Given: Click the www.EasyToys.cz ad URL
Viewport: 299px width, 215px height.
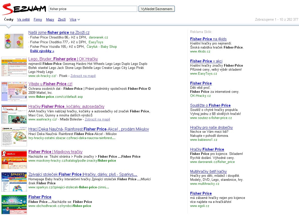Looking at the screenshot, I should tap(204, 73).
